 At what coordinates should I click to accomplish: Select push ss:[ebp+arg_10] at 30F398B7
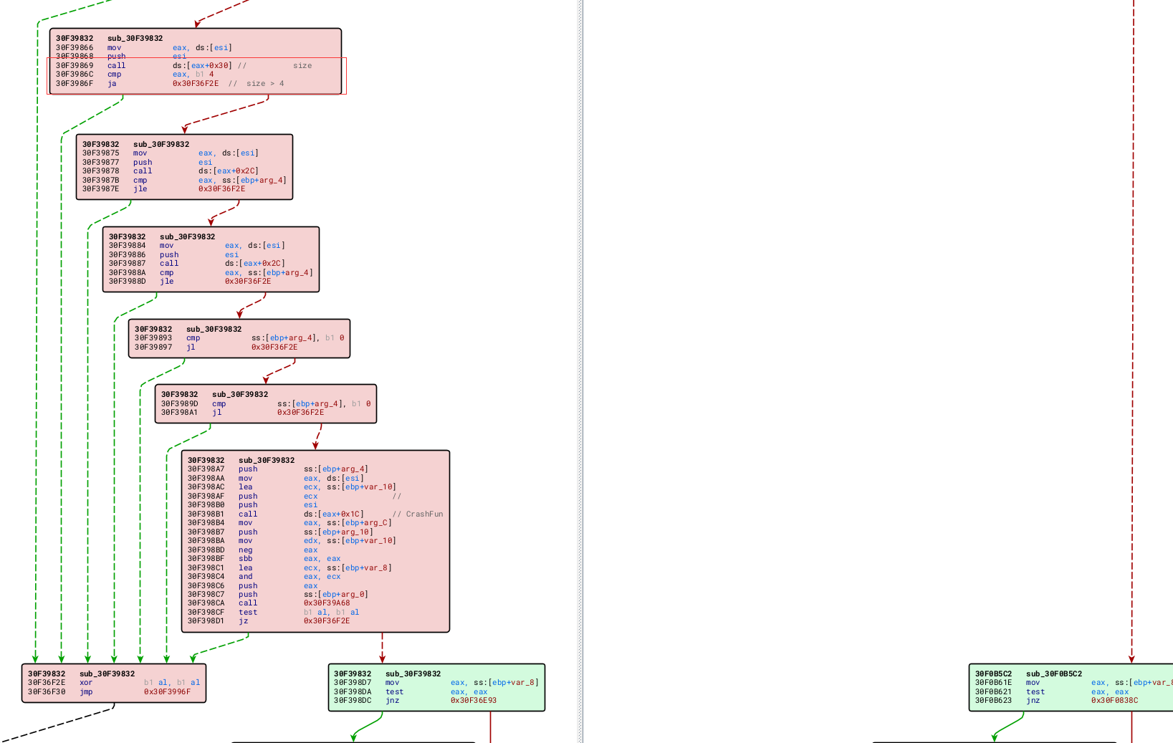tap(280, 532)
